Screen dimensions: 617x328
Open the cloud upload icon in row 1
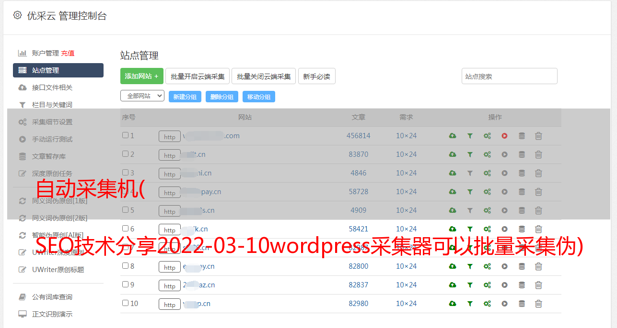(x=453, y=136)
